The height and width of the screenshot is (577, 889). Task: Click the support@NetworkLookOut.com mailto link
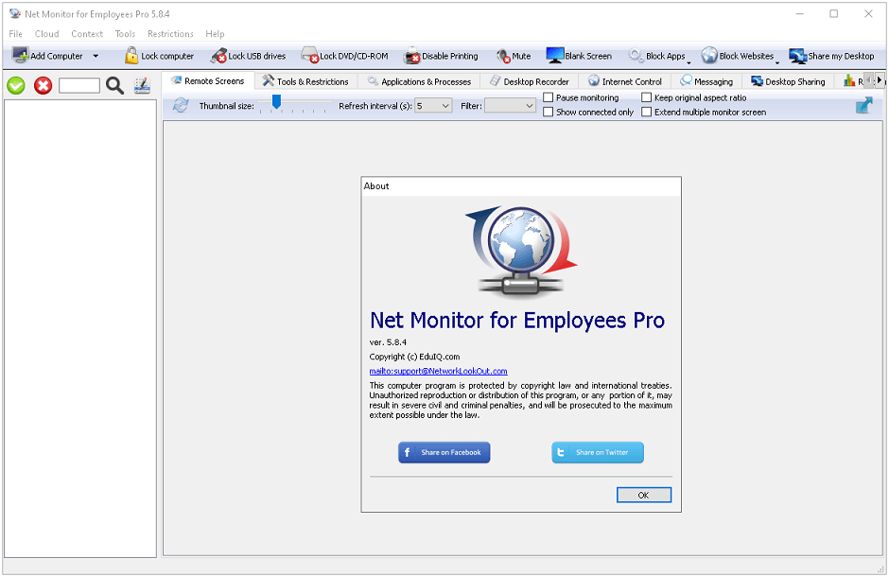[x=438, y=371]
